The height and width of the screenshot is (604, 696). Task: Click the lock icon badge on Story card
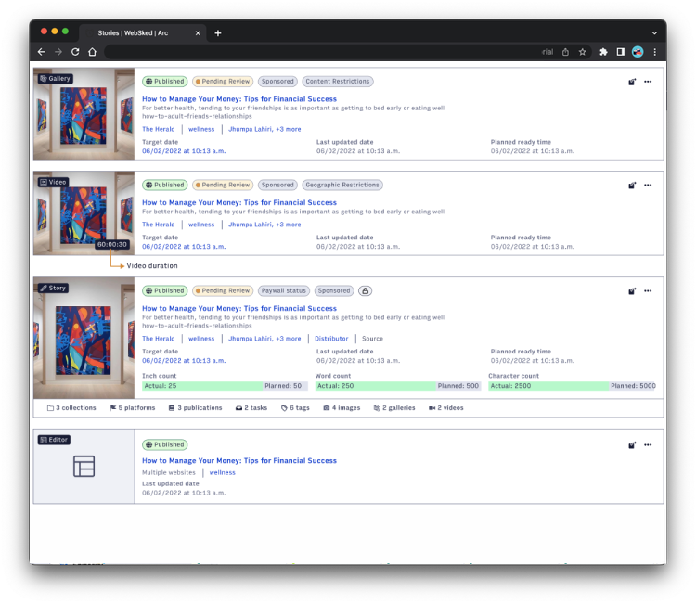pyautogui.click(x=365, y=291)
